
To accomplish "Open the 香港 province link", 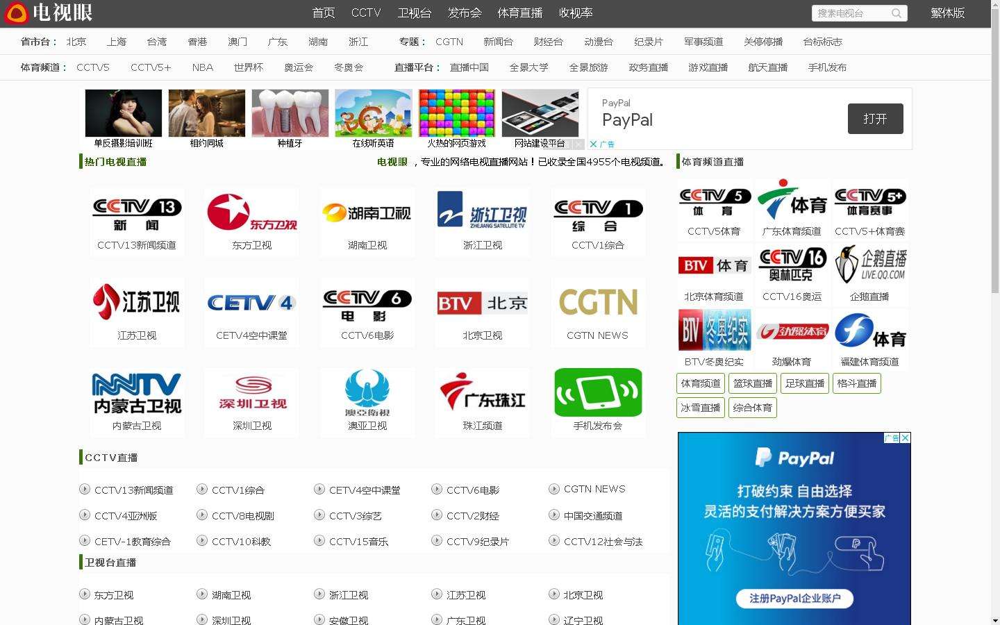I will click(x=197, y=42).
